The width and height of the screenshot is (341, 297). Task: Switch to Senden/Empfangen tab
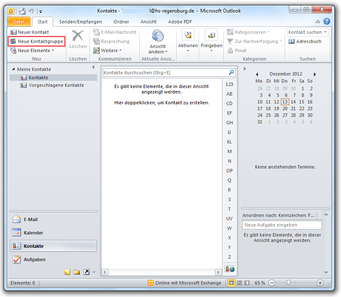point(81,22)
